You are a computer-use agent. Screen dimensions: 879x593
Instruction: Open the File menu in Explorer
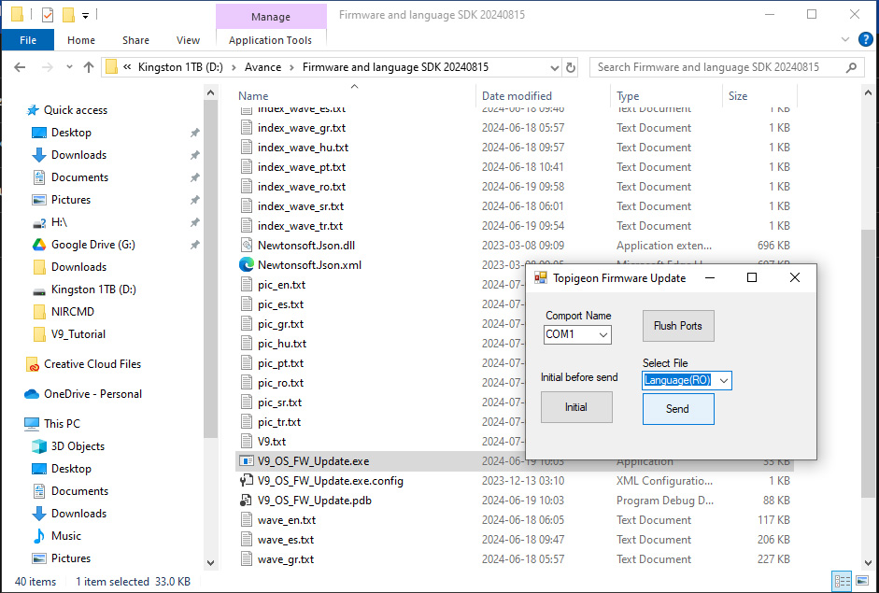tap(28, 40)
